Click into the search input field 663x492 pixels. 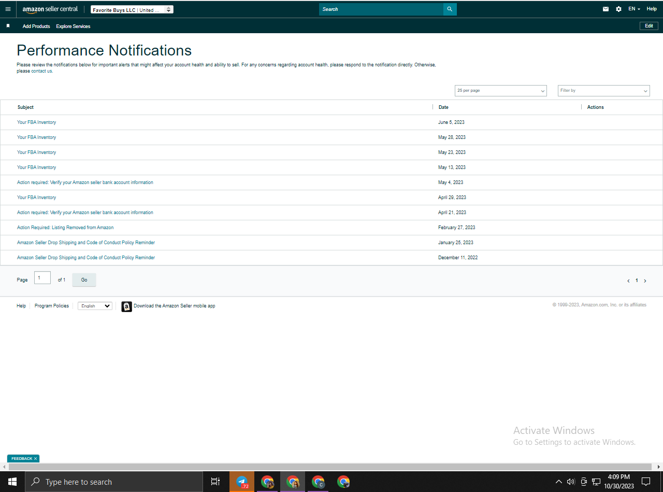[x=381, y=9]
